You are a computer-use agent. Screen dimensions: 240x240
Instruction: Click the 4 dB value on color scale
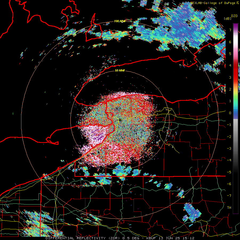(230, 66)
